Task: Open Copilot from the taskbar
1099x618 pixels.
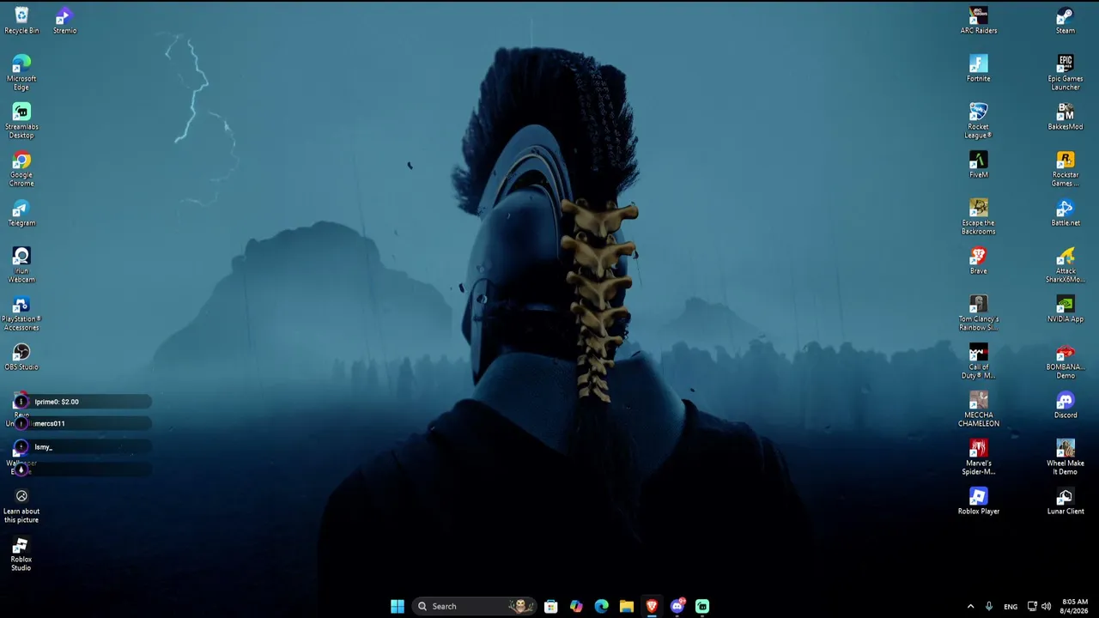Action: (576, 606)
